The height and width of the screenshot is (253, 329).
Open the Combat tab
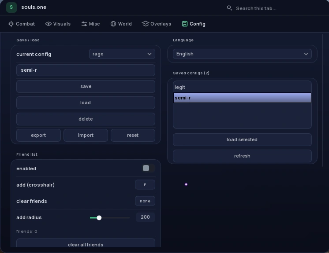coord(22,24)
